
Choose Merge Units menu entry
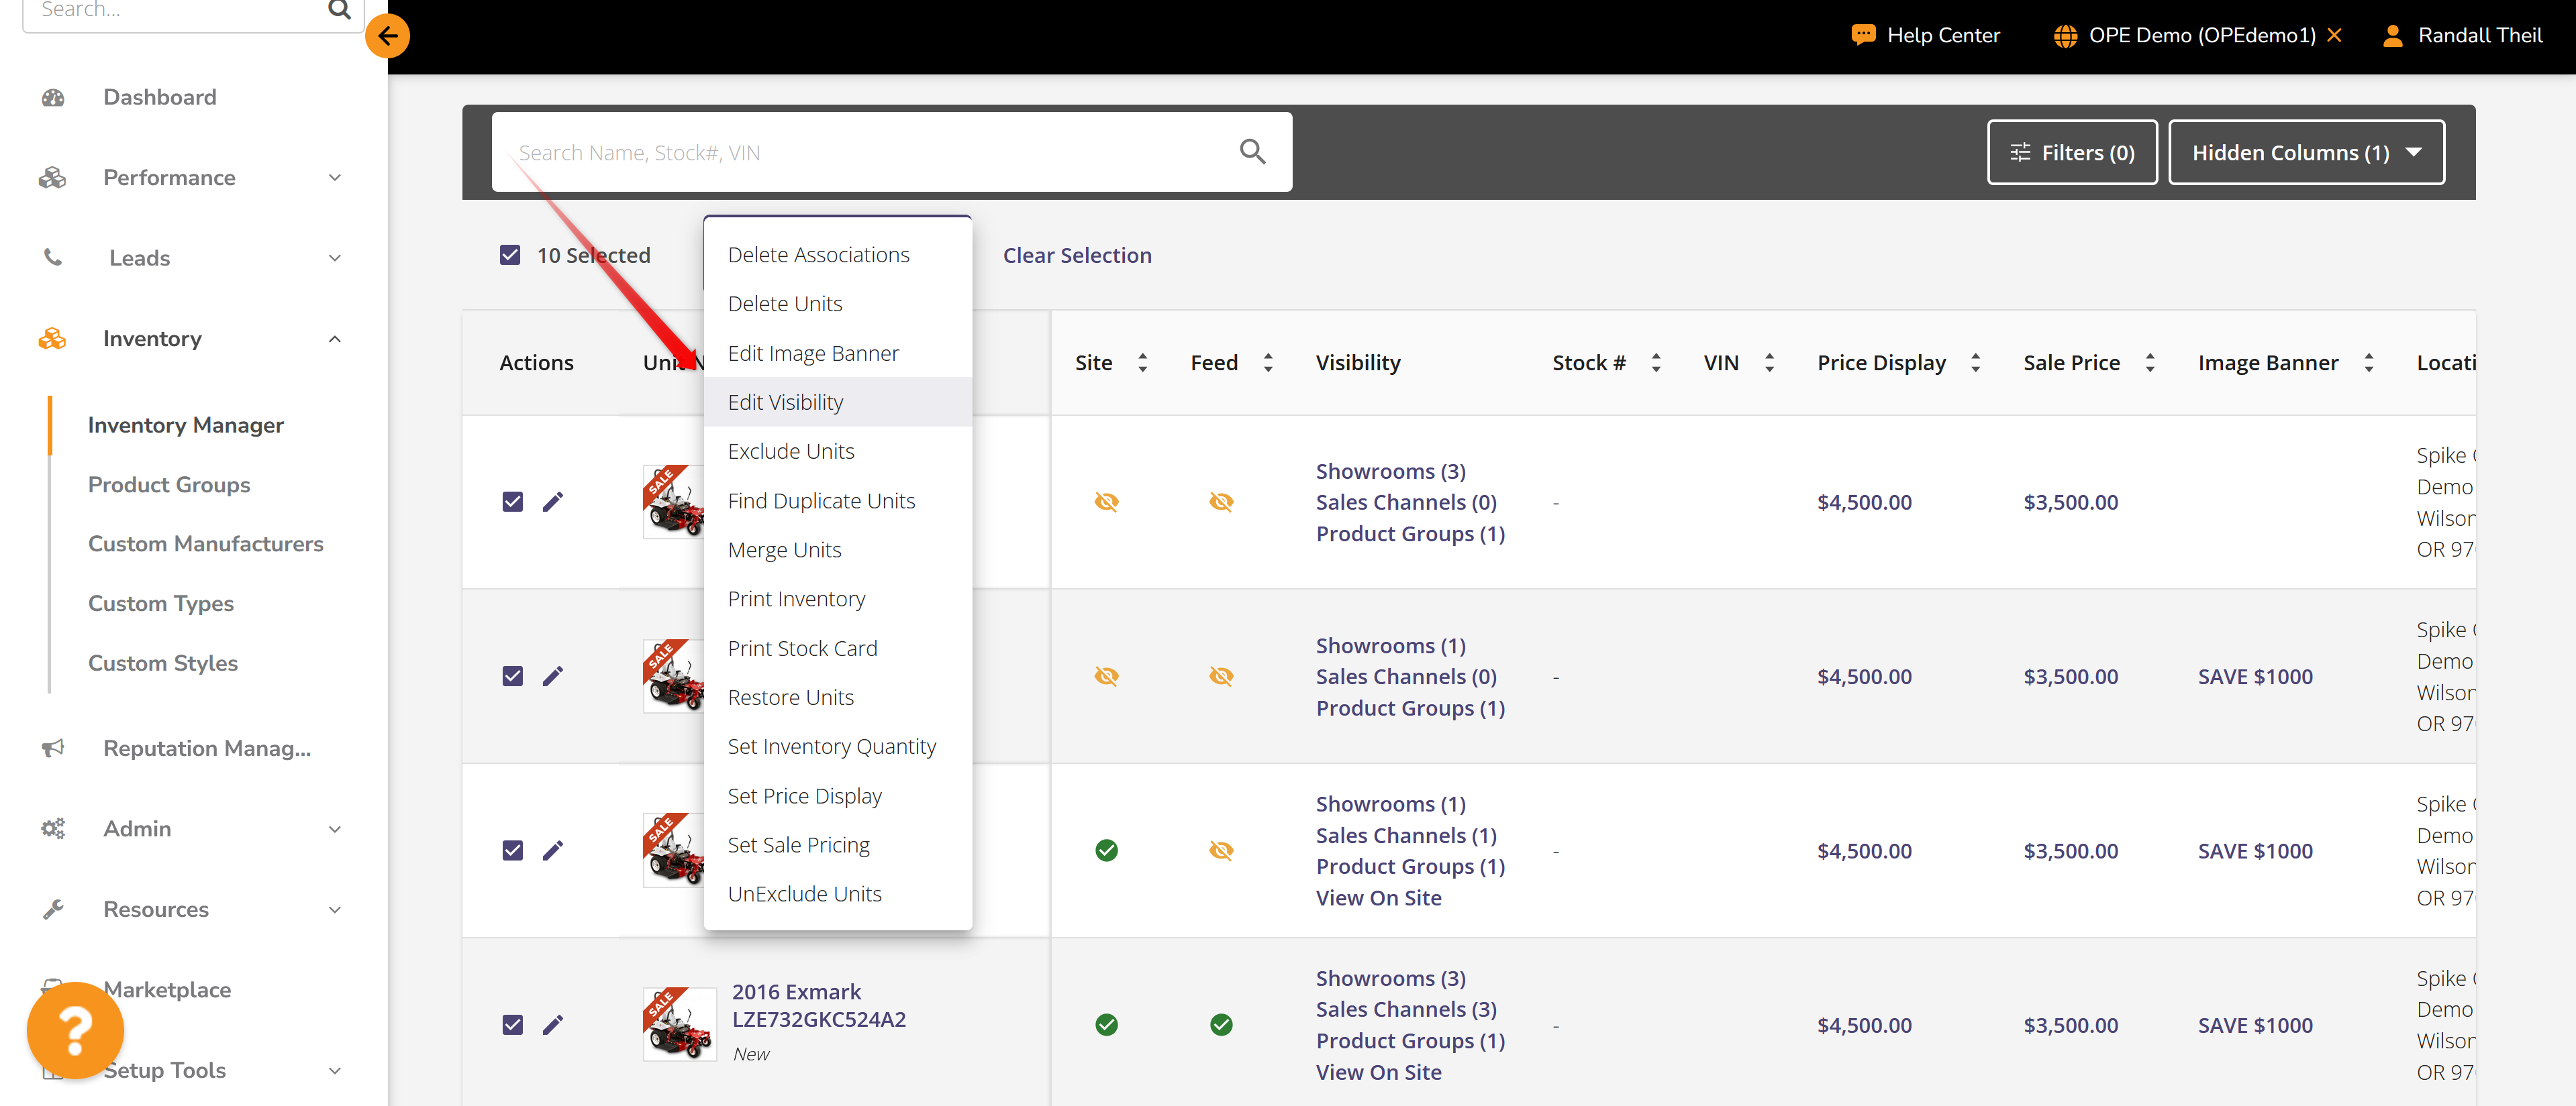pyautogui.click(x=838, y=549)
